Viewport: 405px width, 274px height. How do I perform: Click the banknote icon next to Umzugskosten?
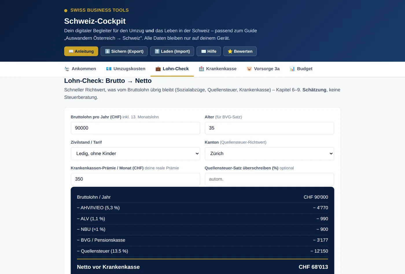tap(109, 69)
